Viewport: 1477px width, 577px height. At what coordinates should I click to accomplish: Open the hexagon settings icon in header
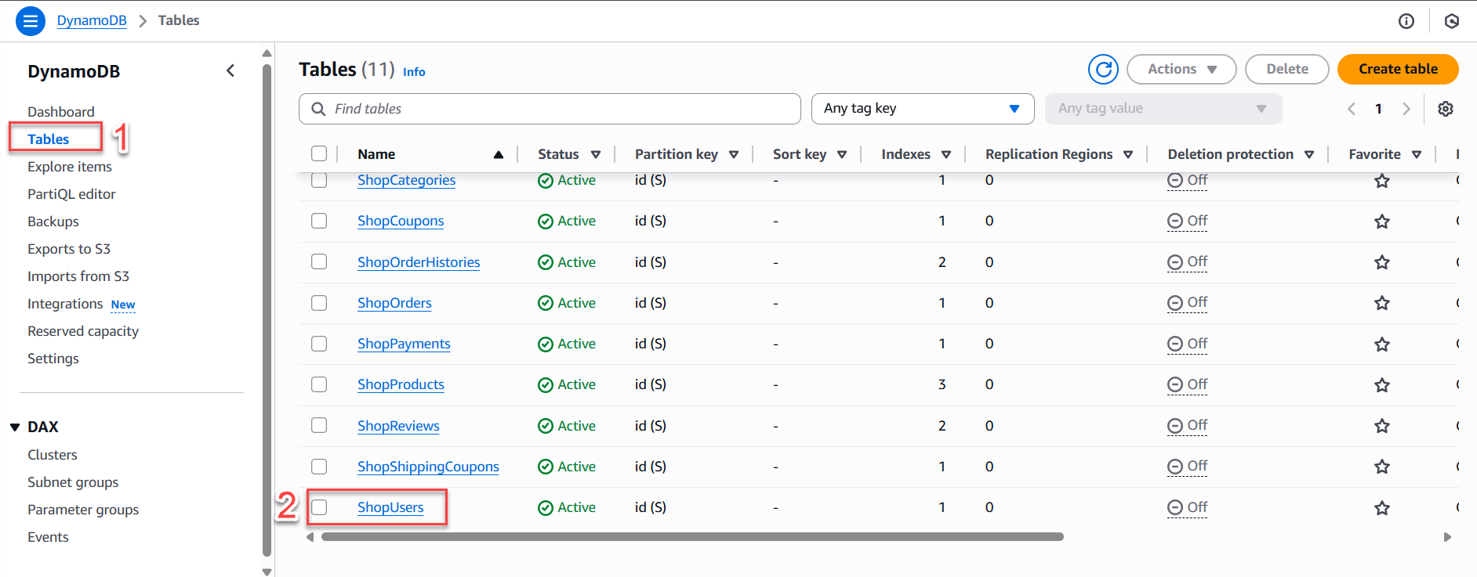pos(1452,21)
